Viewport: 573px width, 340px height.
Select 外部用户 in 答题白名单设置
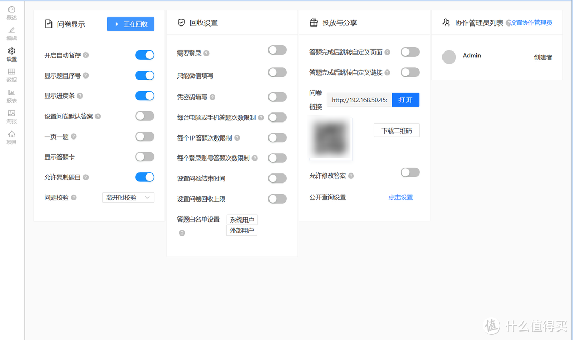(x=241, y=230)
